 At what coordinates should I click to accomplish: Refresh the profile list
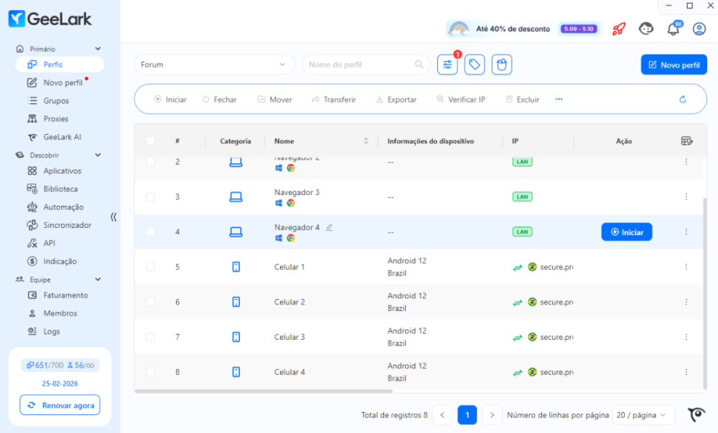[x=683, y=99]
